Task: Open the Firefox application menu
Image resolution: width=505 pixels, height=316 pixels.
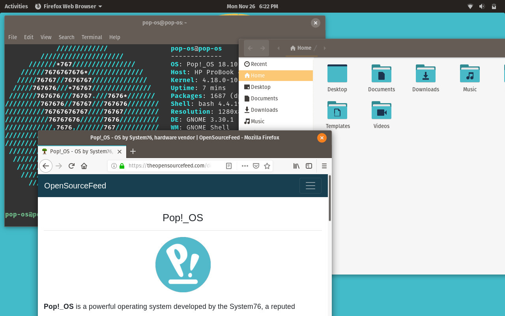Action: [324, 166]
